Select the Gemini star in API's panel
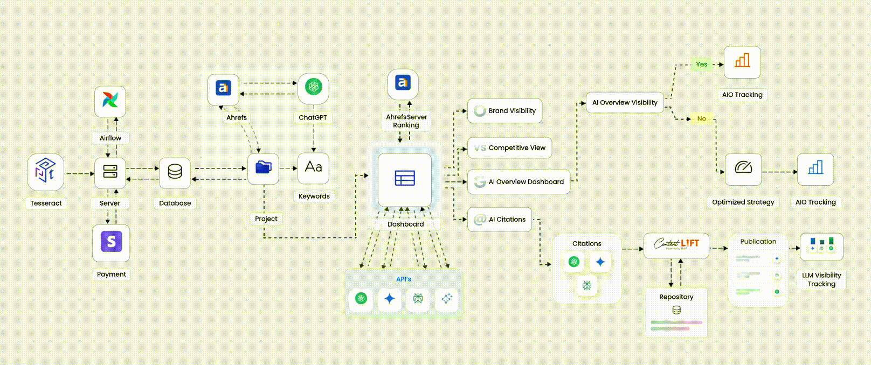Image resolution: width=871 pixels, height=365 pixels. 390,298
